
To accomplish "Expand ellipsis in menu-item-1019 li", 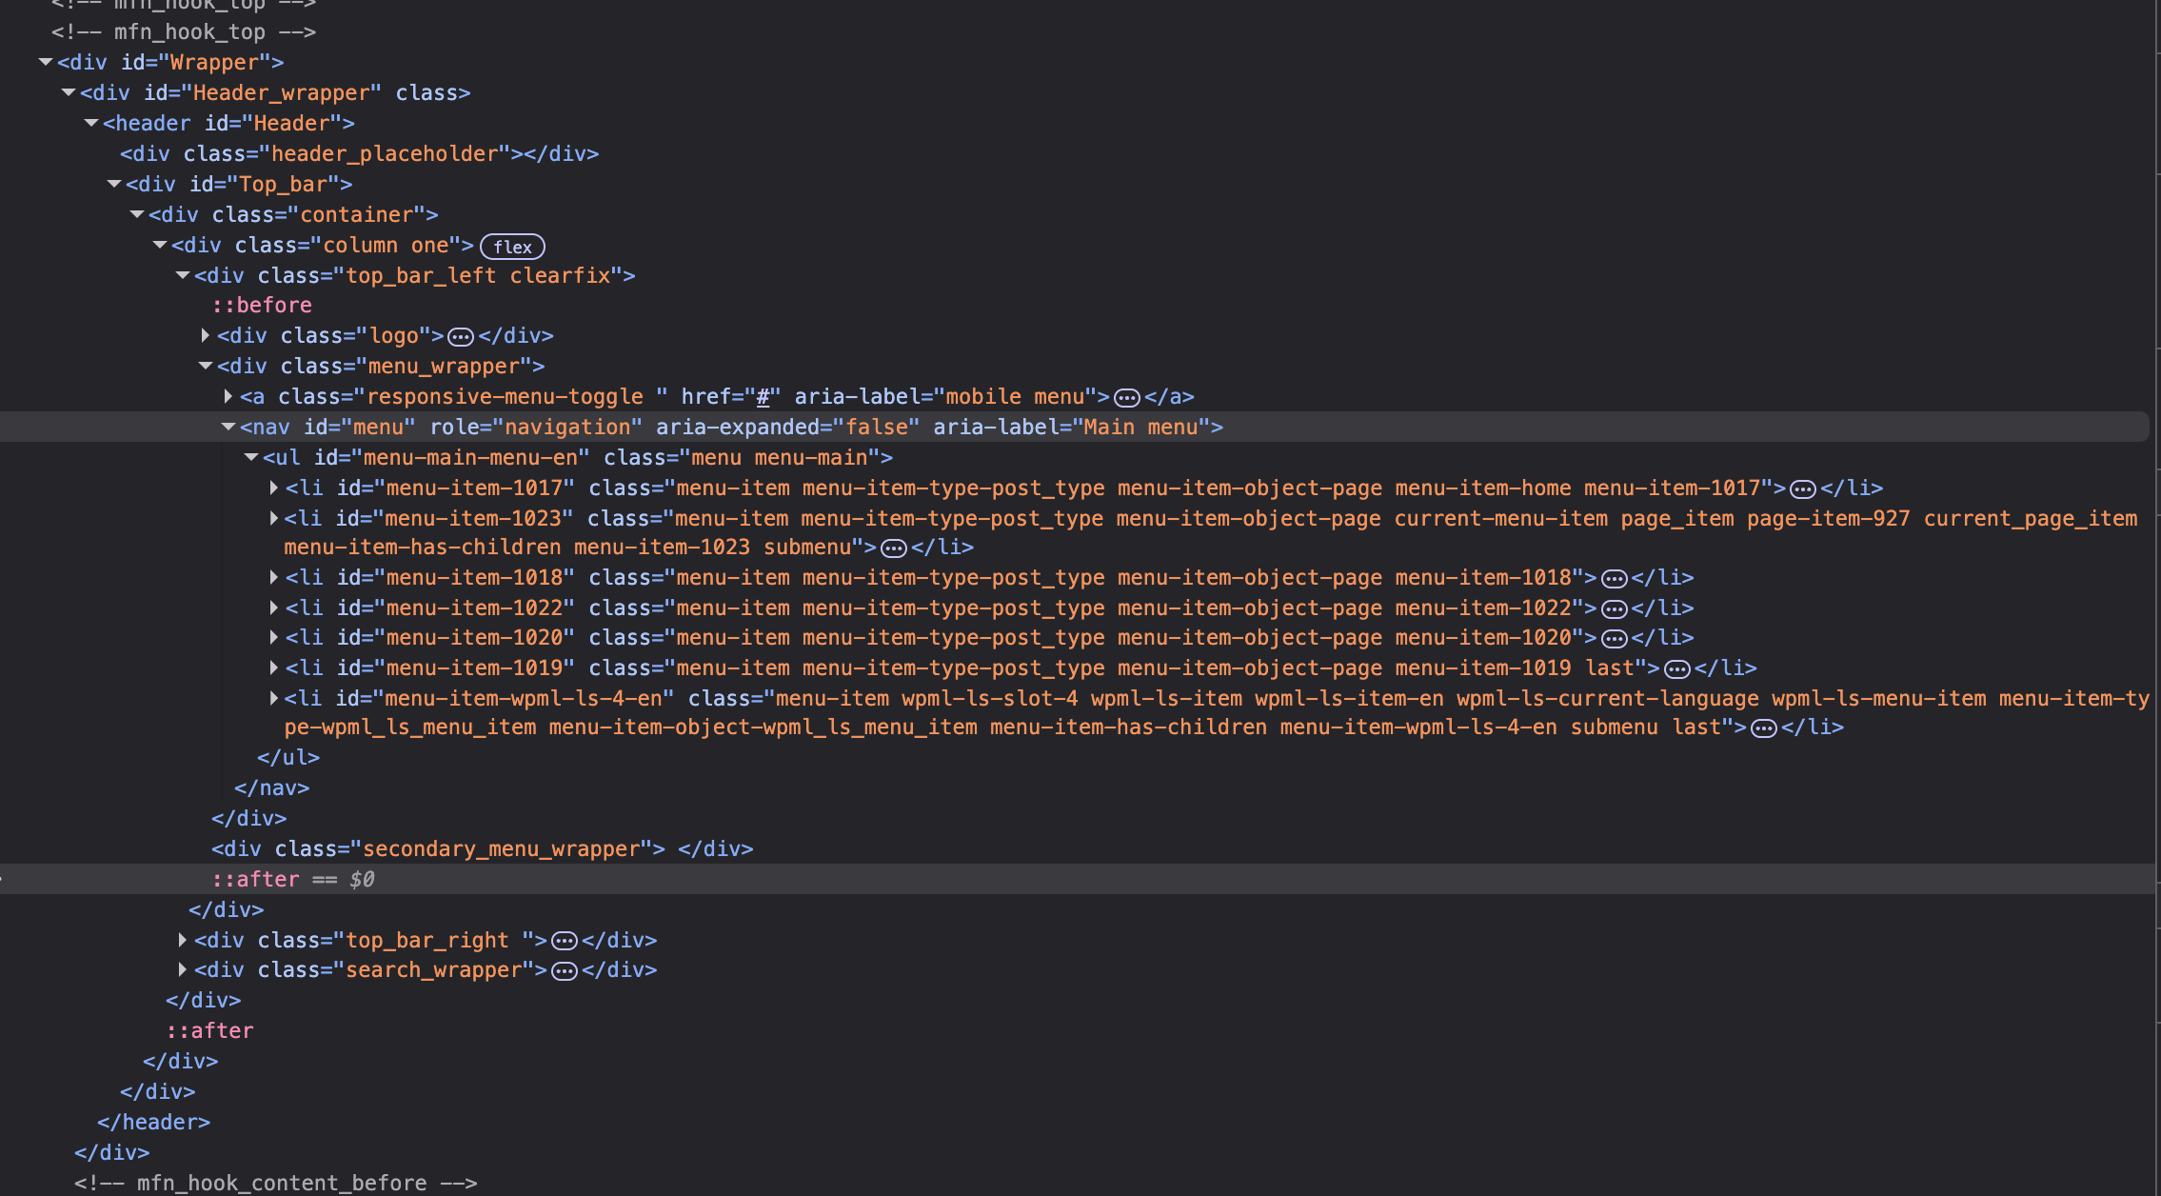I will point(1677,669).
